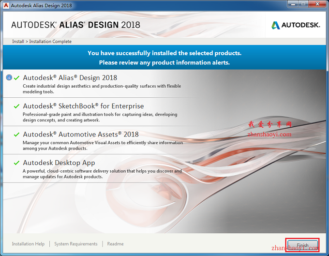Select the 'Autodesk® Alias® Design 2018' product title
329x256 pixels.
(70, 78)
